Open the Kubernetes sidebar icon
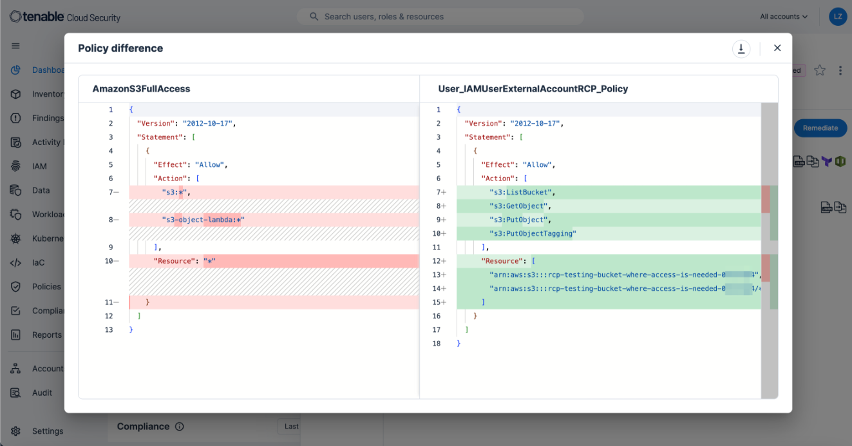This screenshot has height=446, width=852. pos(16,238)
